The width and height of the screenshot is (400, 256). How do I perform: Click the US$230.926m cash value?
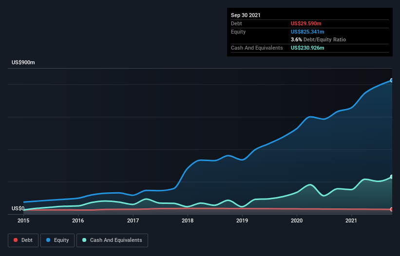click(307, 48)
